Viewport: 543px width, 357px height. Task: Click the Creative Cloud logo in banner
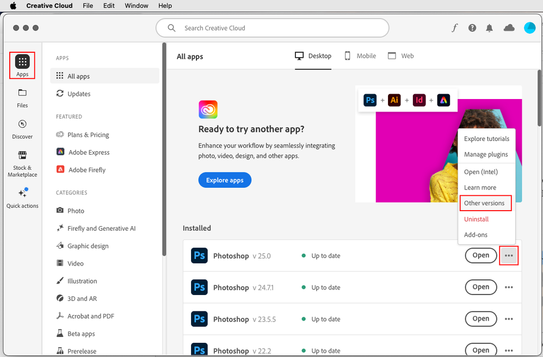[x=208, y=109]
